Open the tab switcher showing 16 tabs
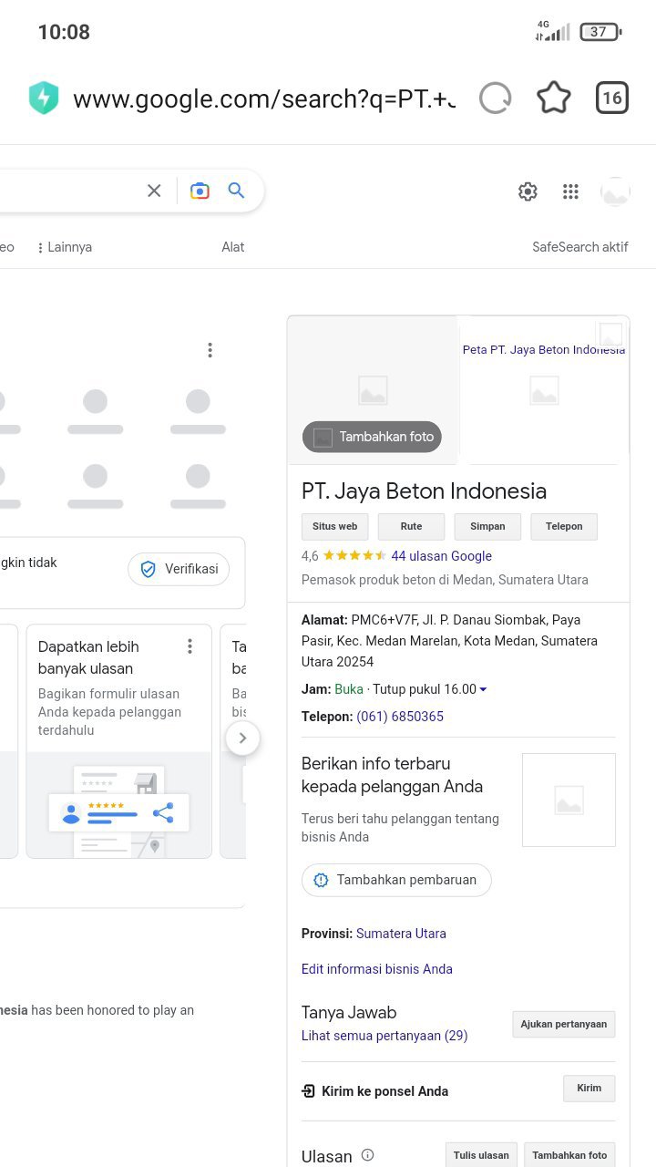Screen dimensions: 656x1167 pyautogui.click(x=612, y=98)
